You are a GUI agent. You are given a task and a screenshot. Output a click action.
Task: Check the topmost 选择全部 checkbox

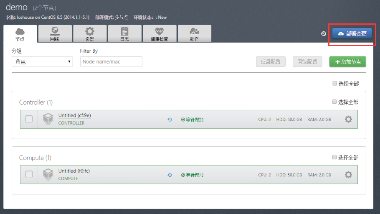point(334,84)
